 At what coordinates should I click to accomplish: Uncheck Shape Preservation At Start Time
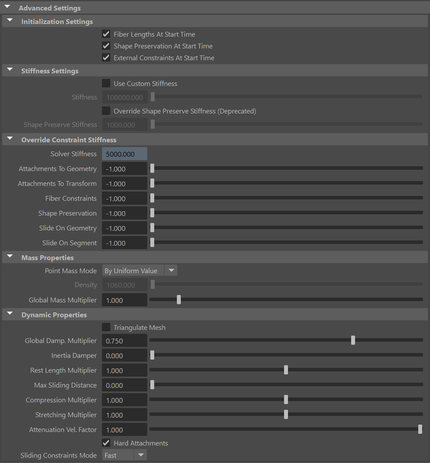(106, 45)
